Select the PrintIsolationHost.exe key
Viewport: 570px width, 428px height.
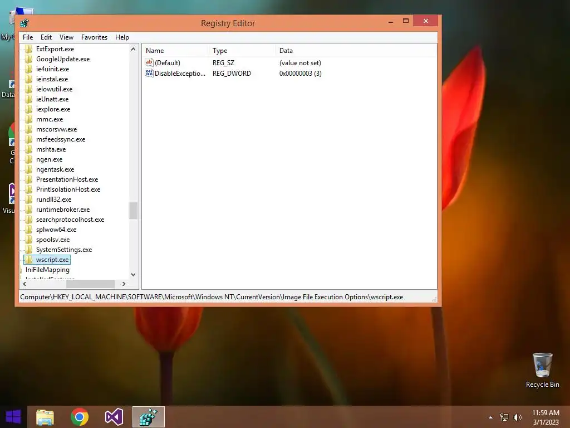coord(68,189)
